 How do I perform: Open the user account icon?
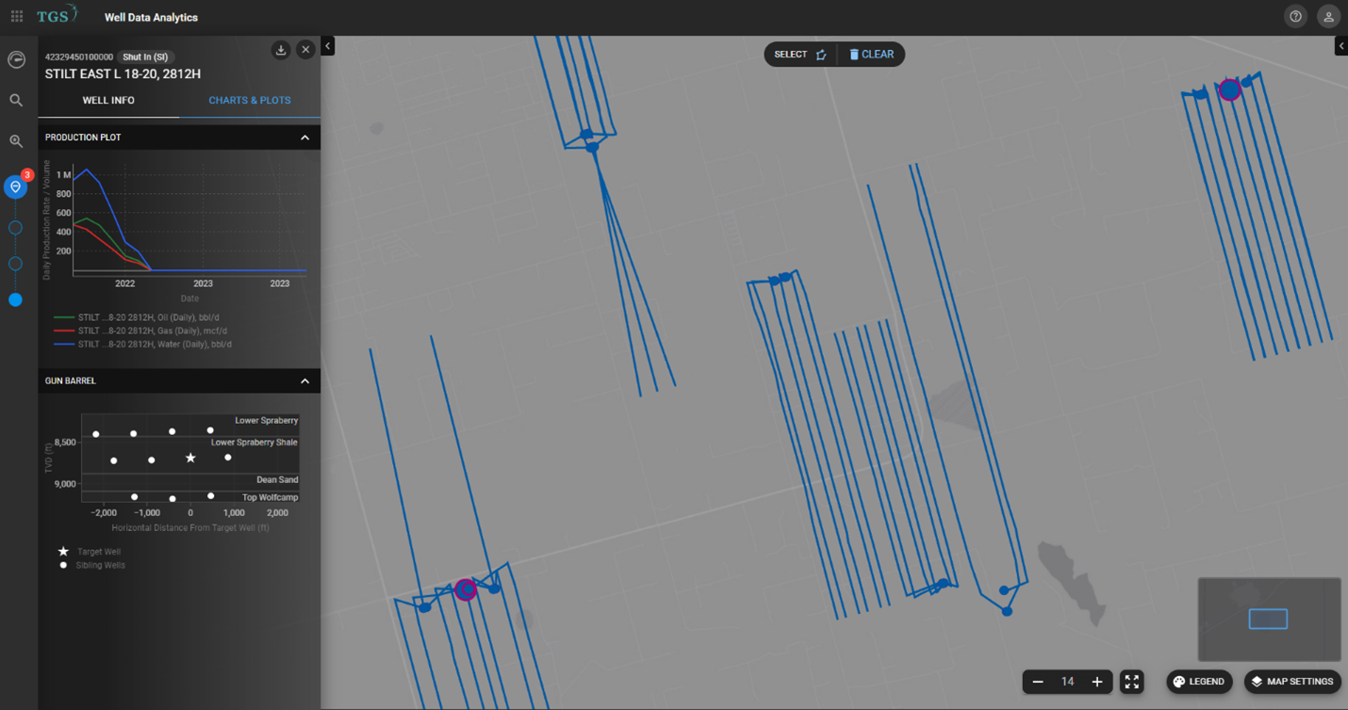(1328, 17)
